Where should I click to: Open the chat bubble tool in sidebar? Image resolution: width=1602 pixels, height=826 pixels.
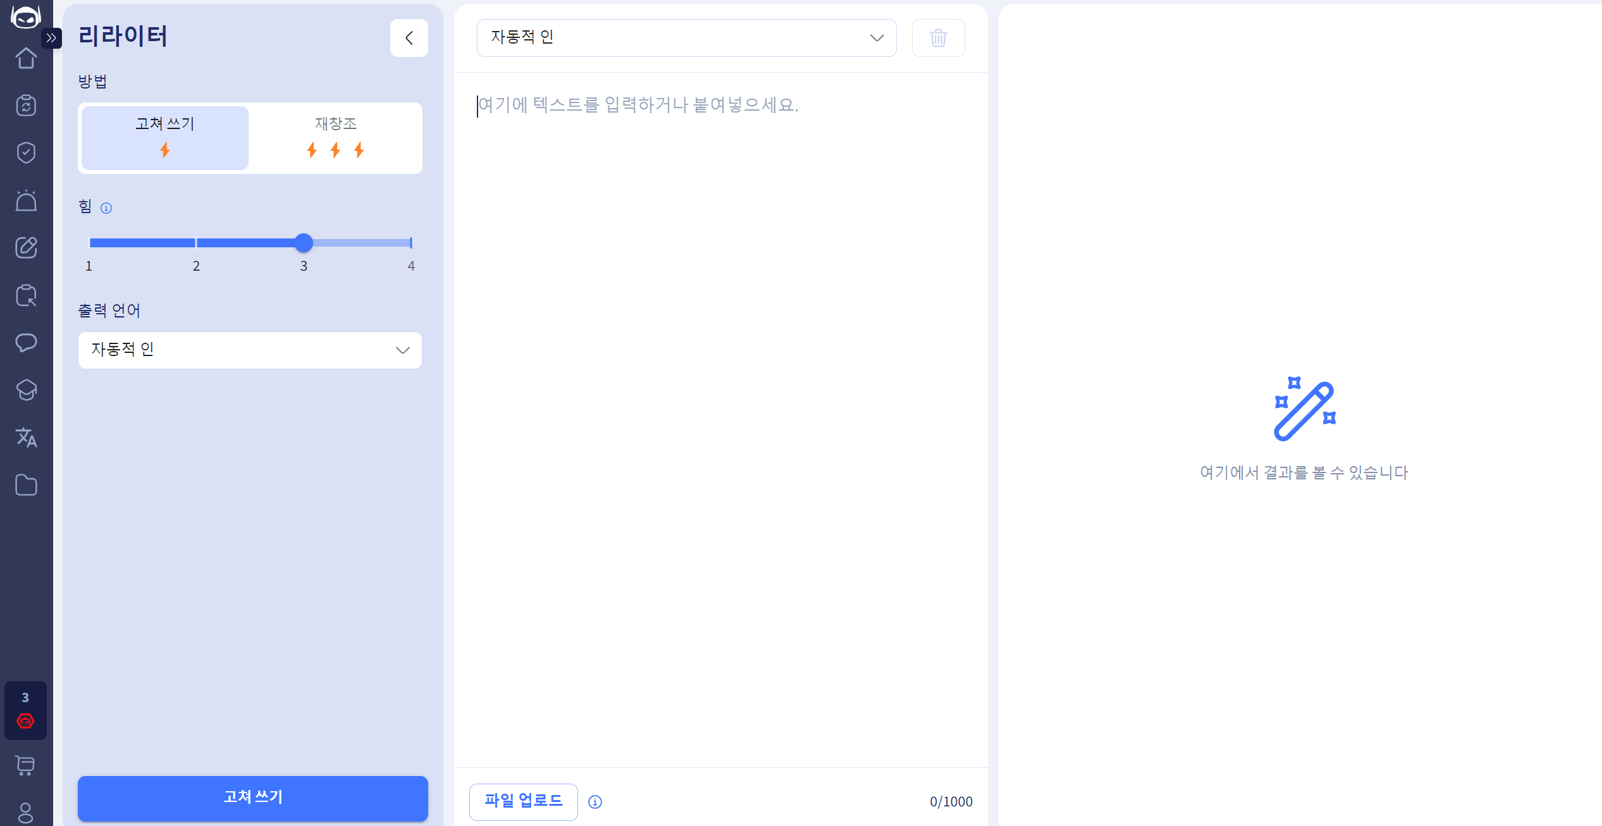pyautogui.click(x=25, y=343)
